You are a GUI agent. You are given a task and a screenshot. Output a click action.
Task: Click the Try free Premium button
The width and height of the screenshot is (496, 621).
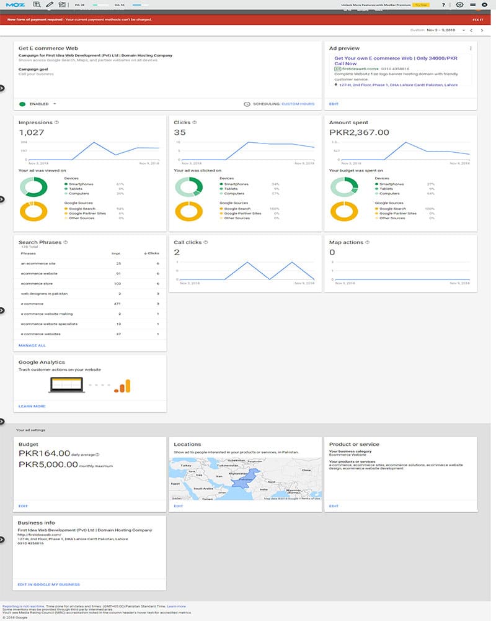(x=421, y=5)
